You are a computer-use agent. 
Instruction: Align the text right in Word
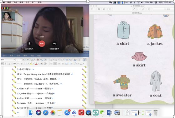point(59,64)
